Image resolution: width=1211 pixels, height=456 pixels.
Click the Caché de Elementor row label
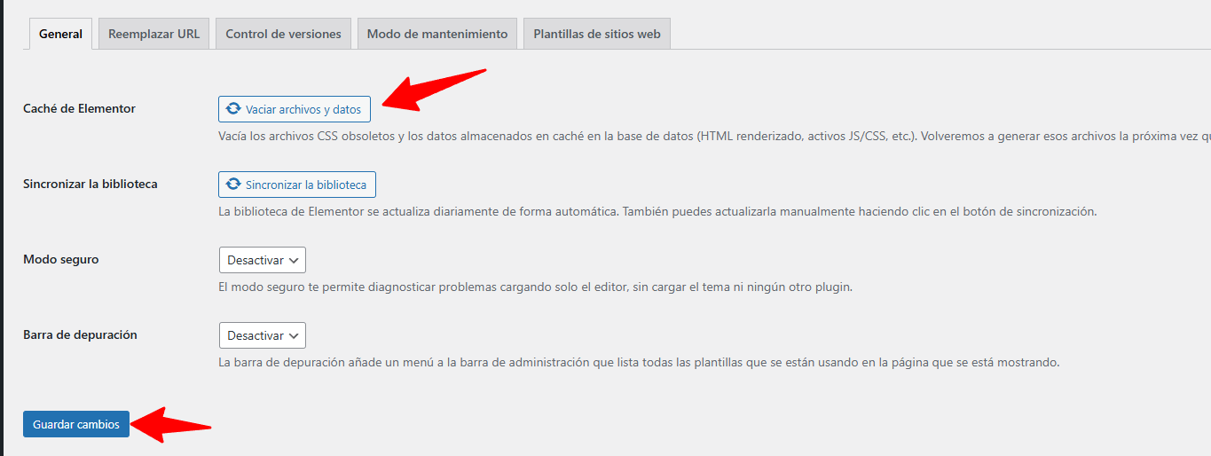pos(79,108)
